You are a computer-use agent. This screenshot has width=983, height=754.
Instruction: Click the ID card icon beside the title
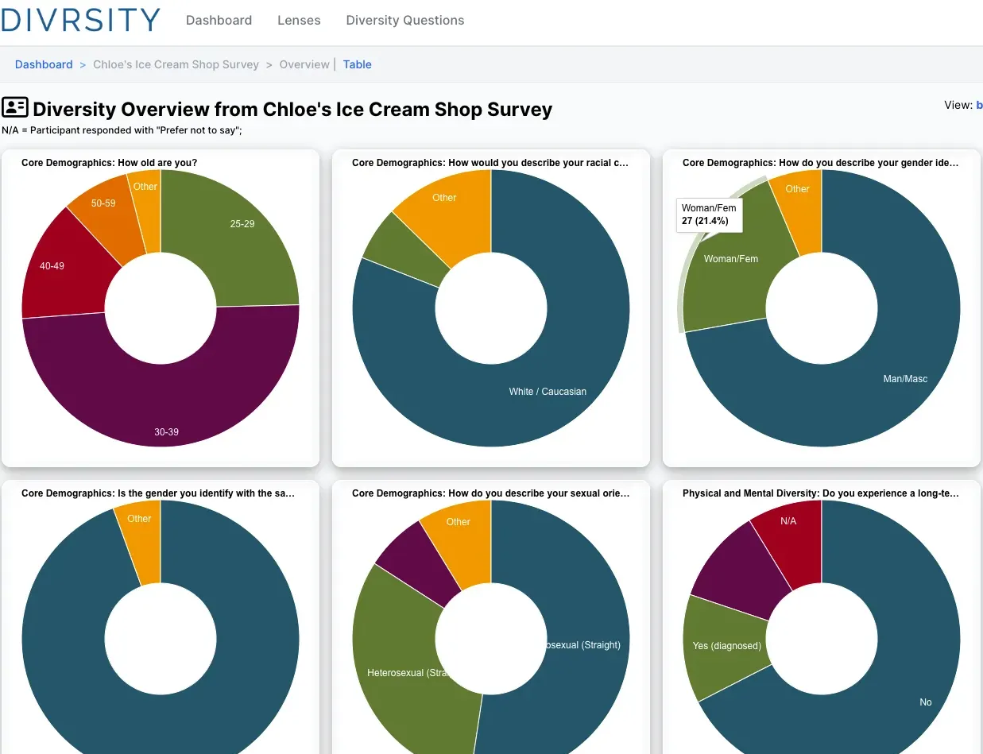click(15, 108)
